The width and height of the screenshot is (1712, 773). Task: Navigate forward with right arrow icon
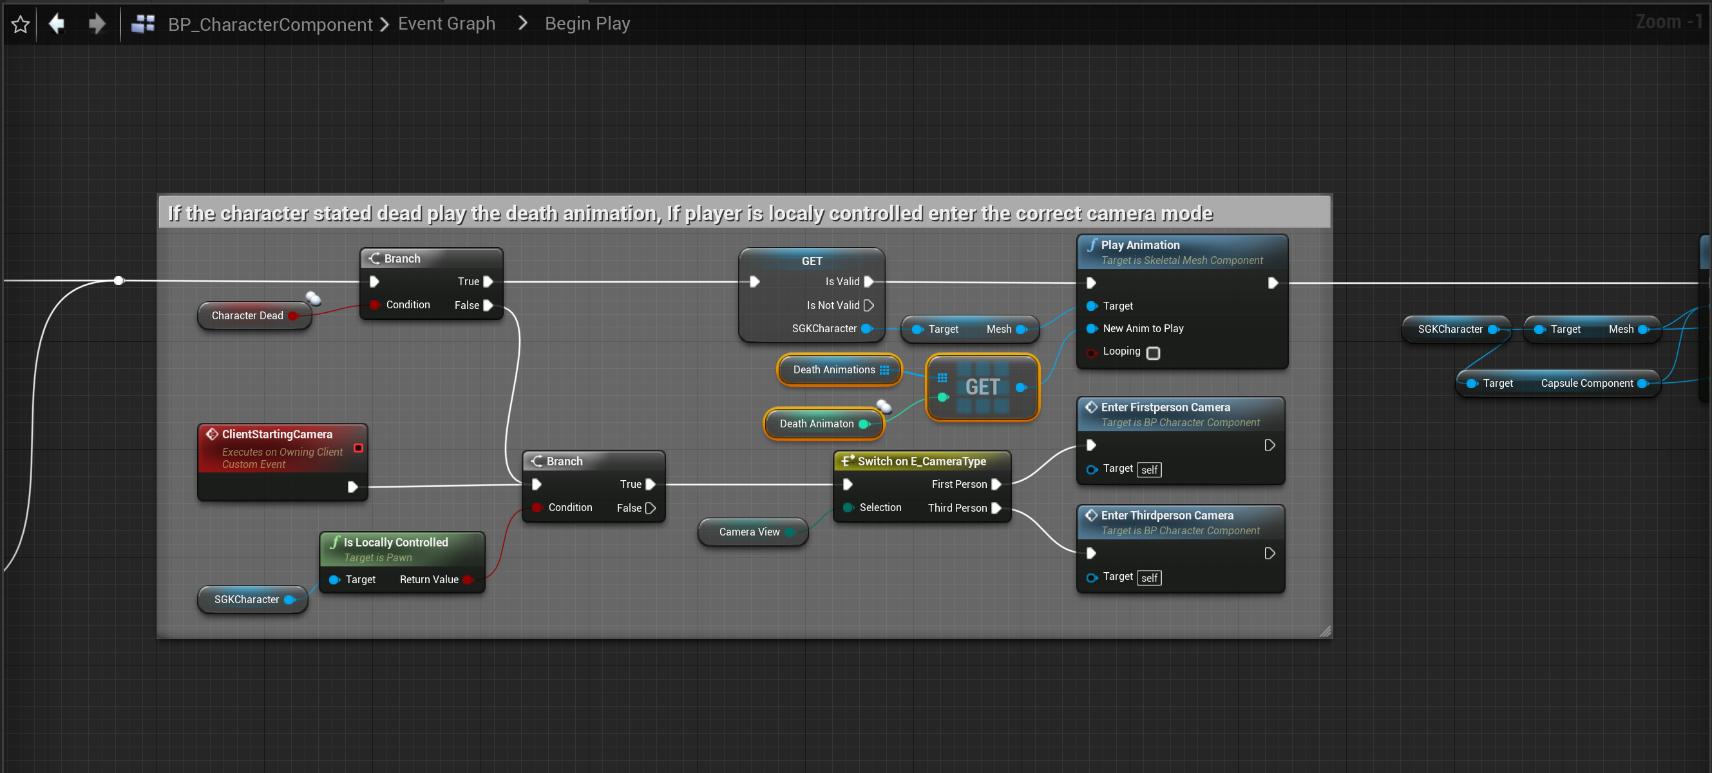click(x=97, y=24)
